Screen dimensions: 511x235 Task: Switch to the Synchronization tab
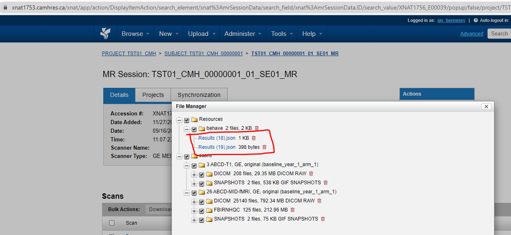[199, 95]
